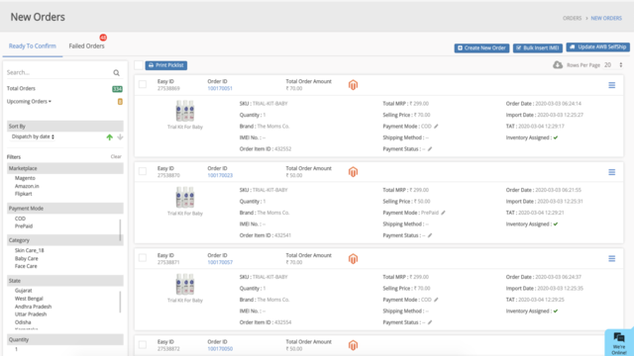Filter by COD payment mode
This screenshot has width=634, height=356.
pos(20,219)
